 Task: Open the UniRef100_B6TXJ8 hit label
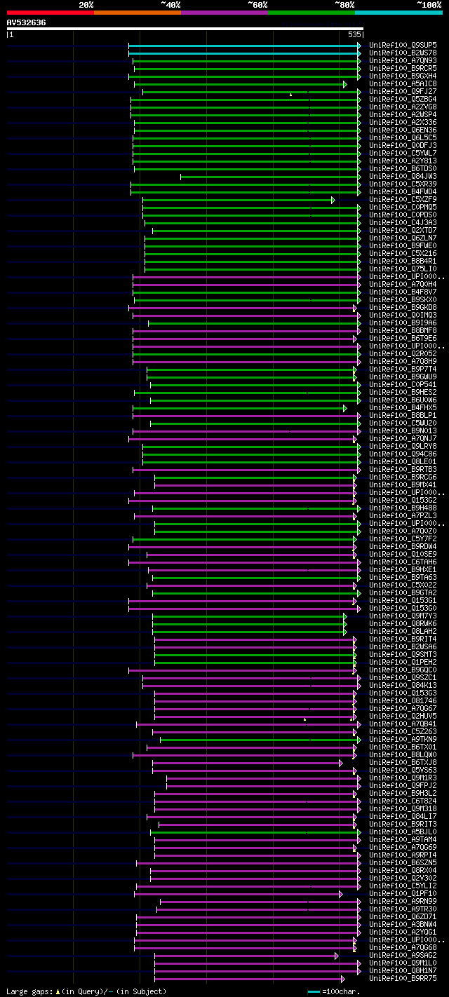[x=403, y=762]
